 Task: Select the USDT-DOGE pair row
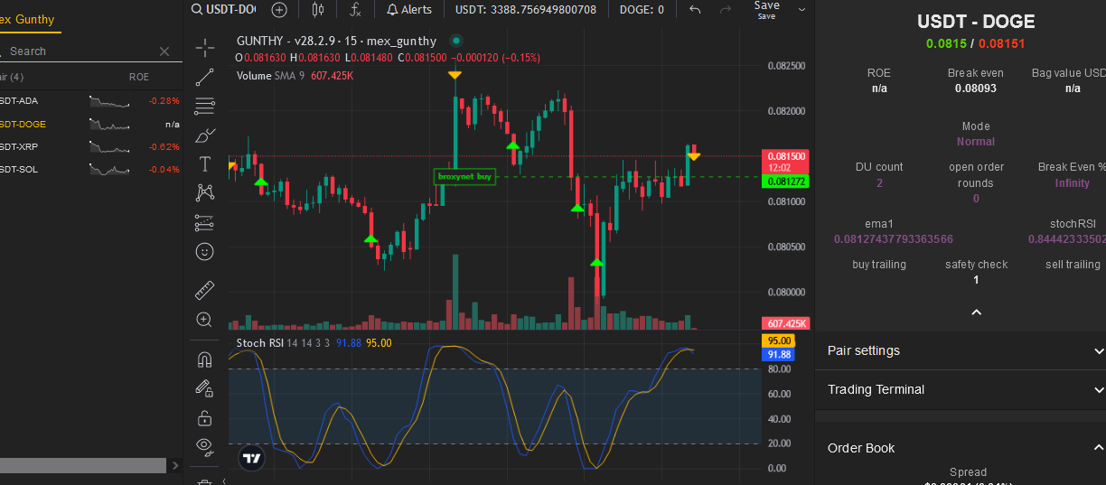90,124
